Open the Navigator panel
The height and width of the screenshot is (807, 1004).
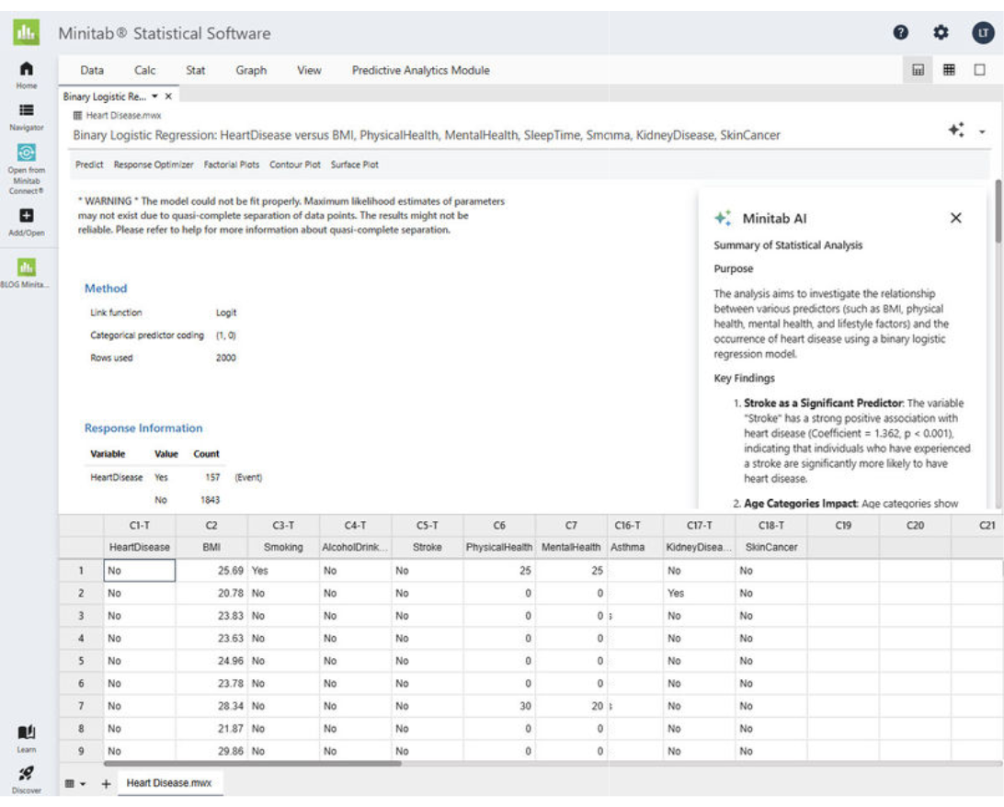coord(27,110)
